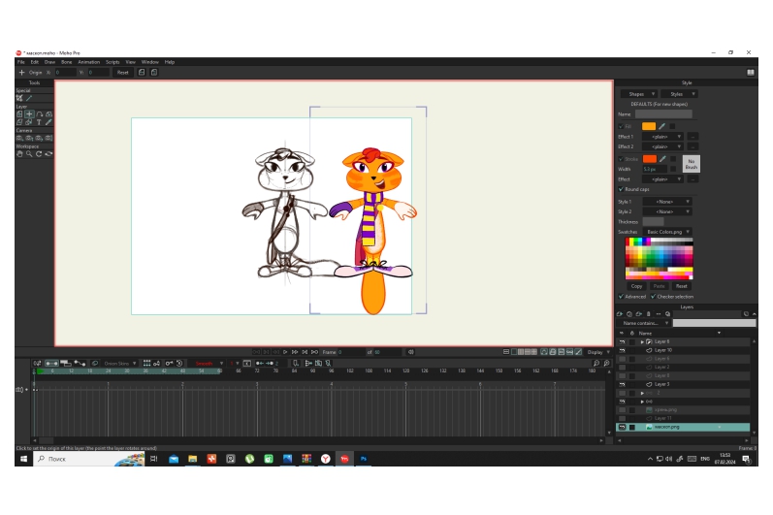Toggle the Round caps checkbox
This screenshot has width=773, height=515.
621,189
